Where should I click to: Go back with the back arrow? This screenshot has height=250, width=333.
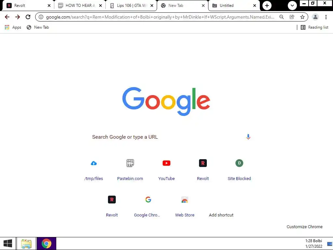(7, 17)
